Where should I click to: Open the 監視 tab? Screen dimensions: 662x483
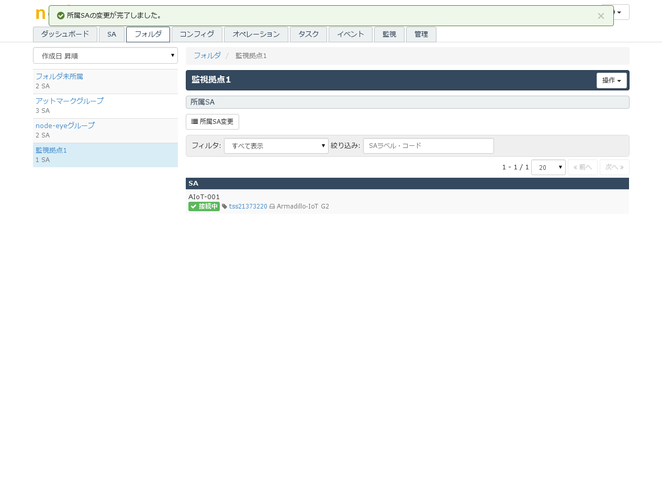[x=389, y=34]
